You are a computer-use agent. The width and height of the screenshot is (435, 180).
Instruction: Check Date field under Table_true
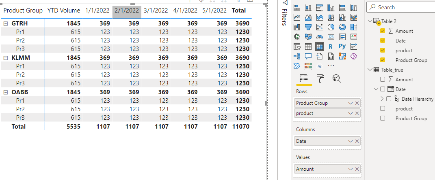pyautogui.click(x=383, y=89)
